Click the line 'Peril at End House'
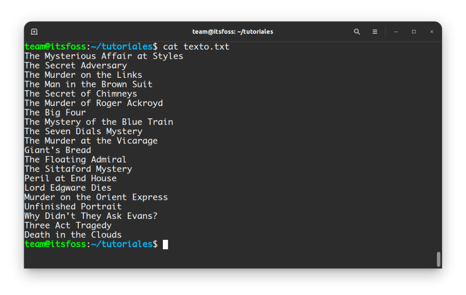 71,178
